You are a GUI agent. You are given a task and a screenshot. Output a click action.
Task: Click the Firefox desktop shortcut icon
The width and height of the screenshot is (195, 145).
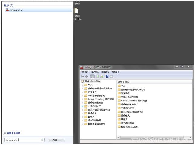[x=76, y=11]
